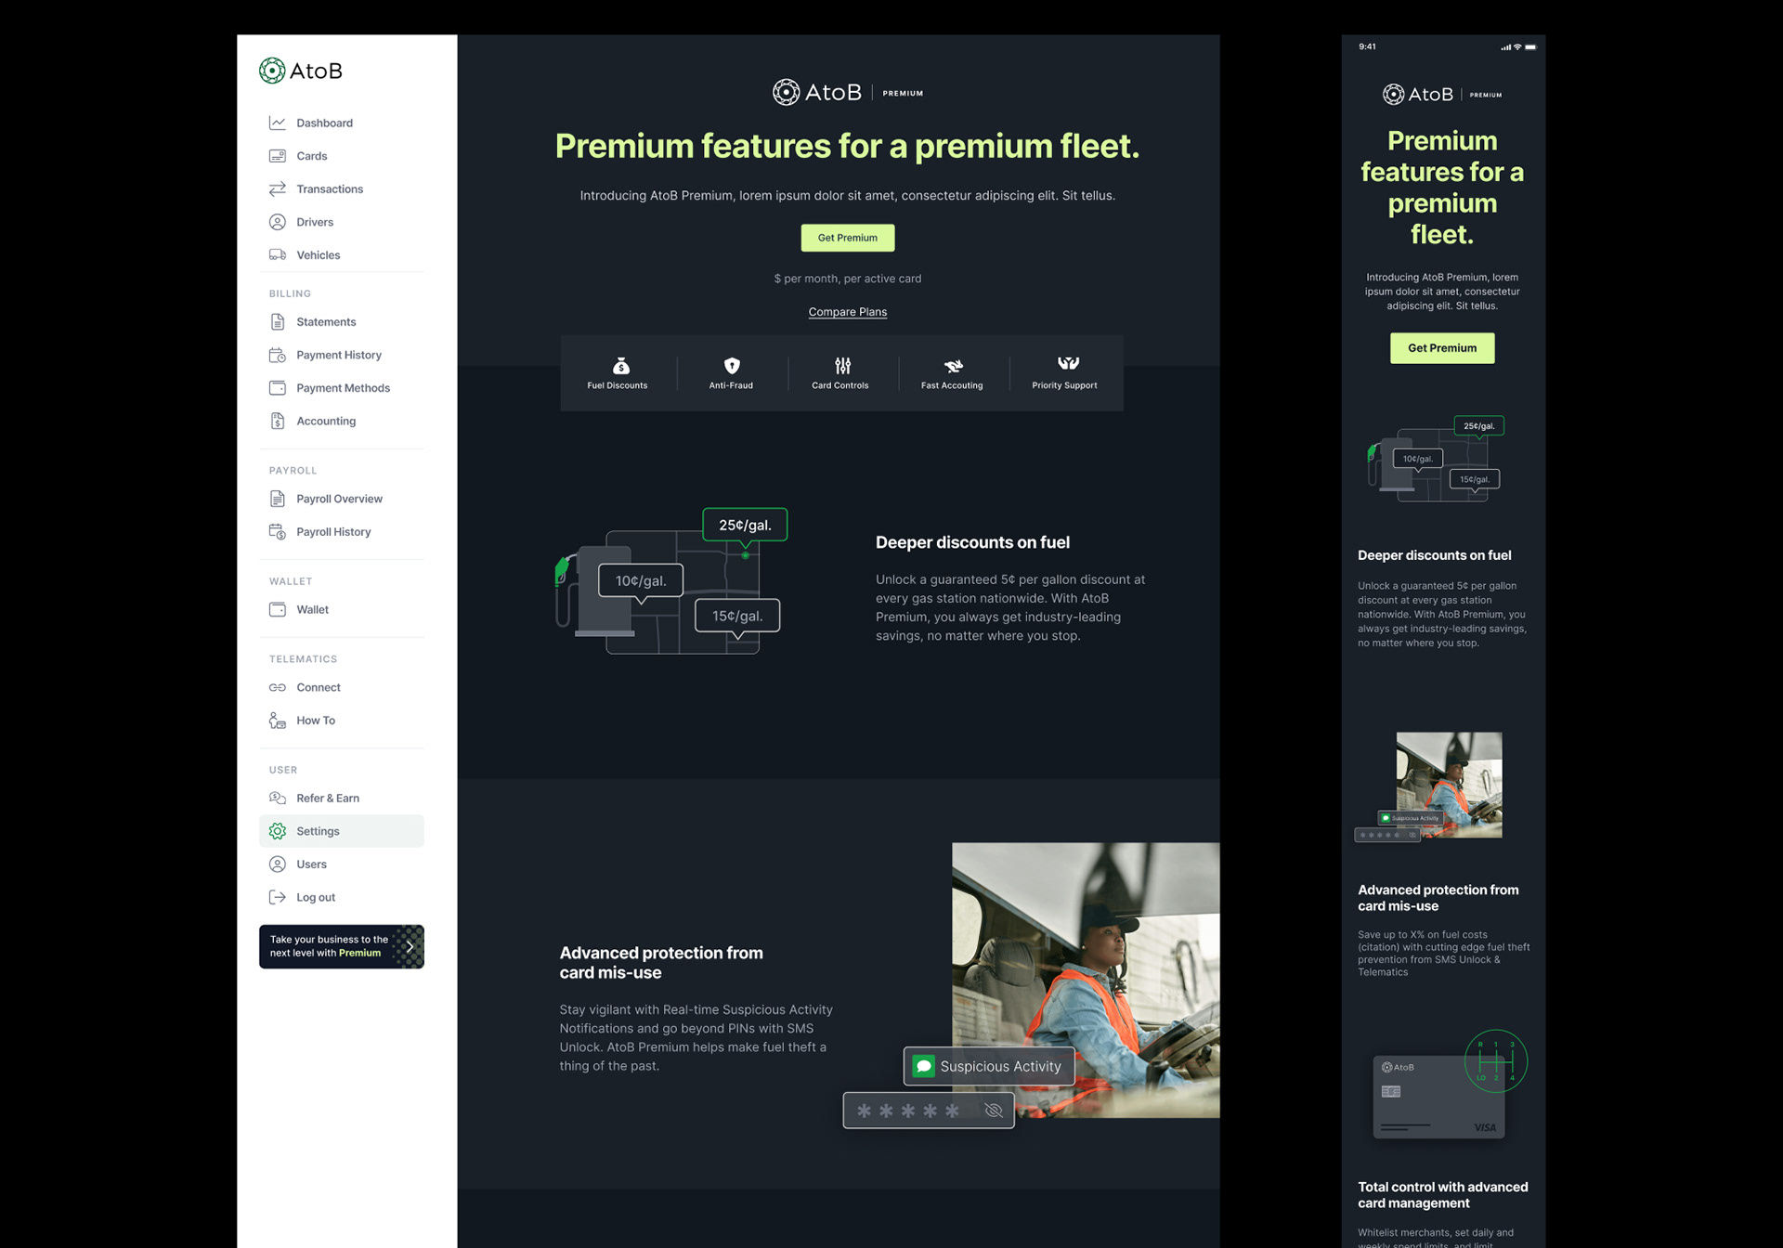Click the Cards icon in sidebar

click(277, 156)
